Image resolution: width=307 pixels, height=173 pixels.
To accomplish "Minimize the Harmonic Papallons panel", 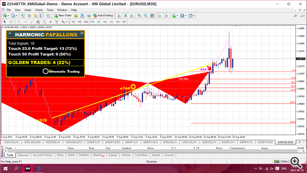I will coord(82,33).
